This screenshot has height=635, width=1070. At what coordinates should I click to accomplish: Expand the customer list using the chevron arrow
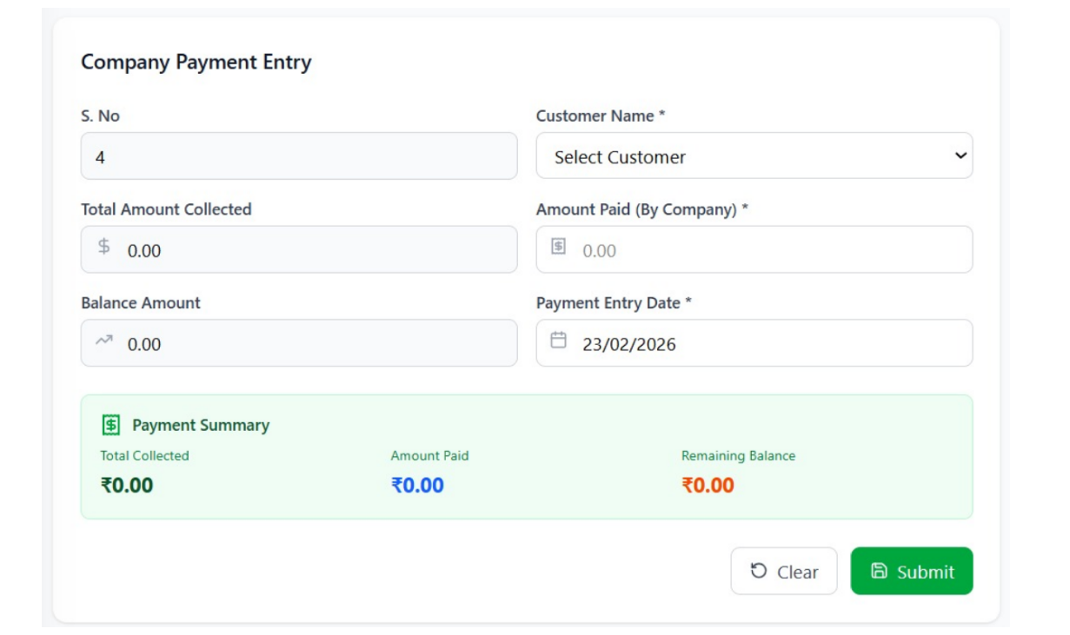pyautogui.click(x=960, y=156)
